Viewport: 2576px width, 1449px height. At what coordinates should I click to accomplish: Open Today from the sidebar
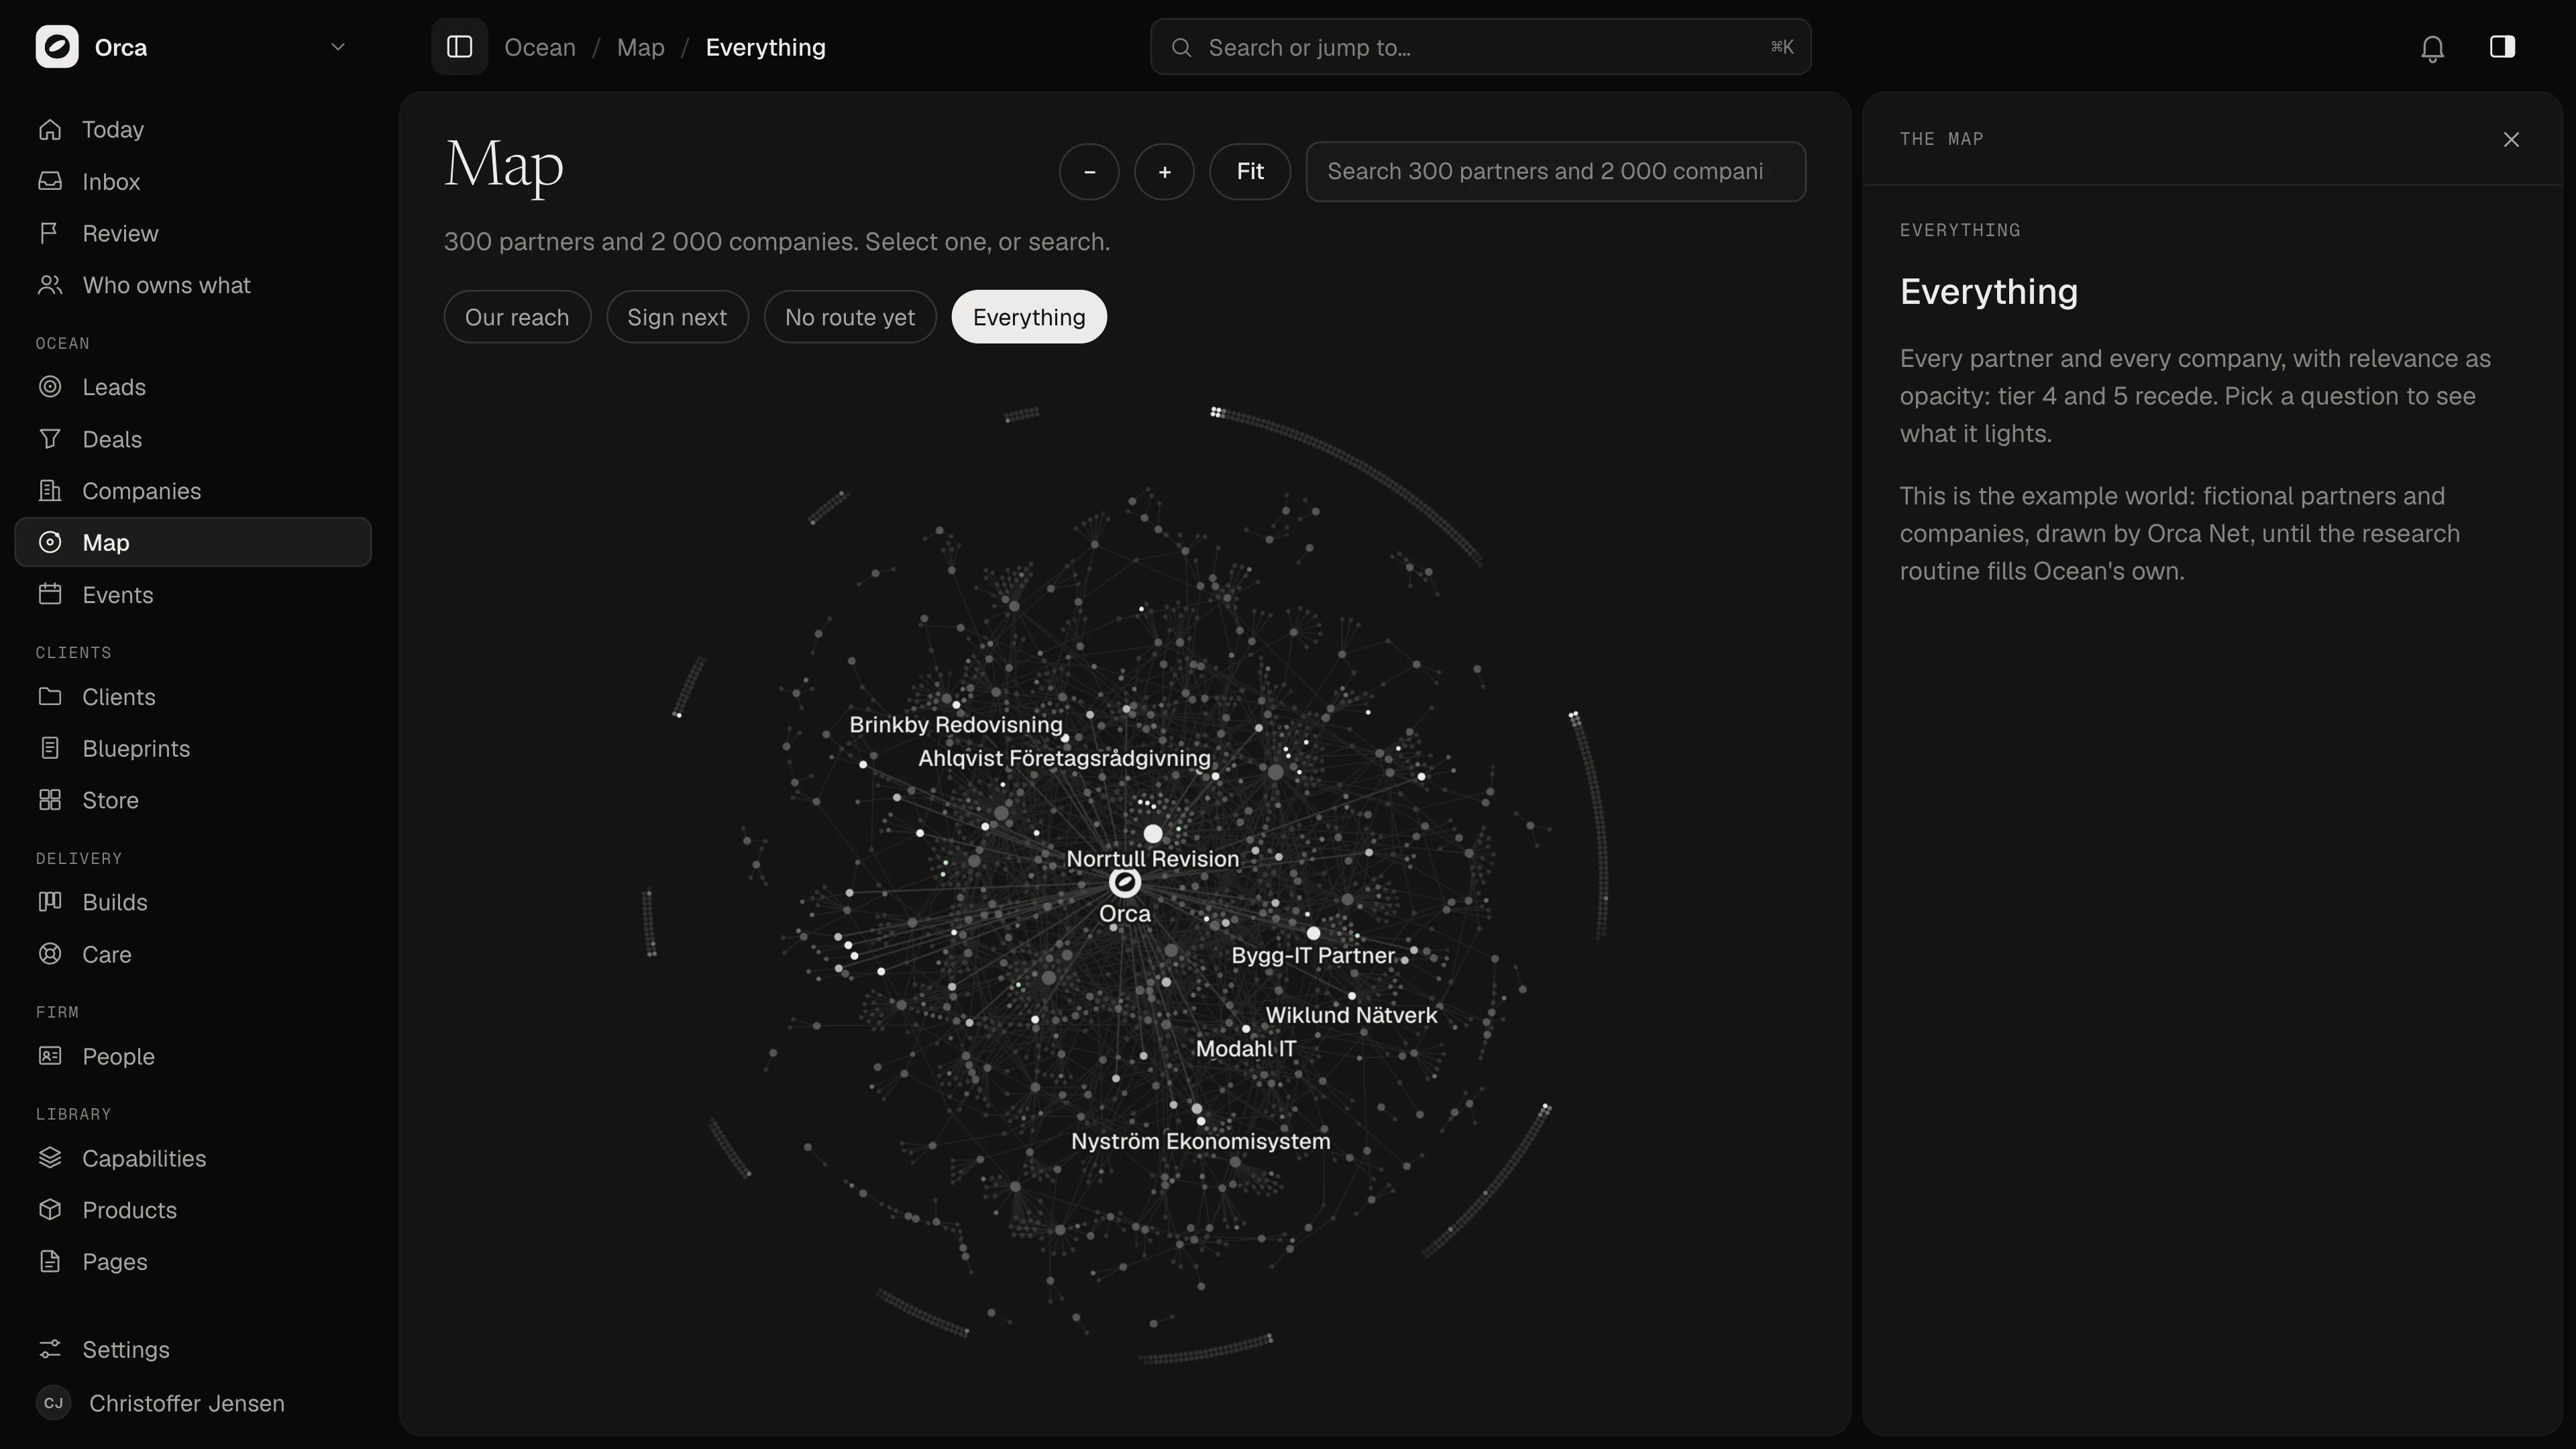coord(193,130)
